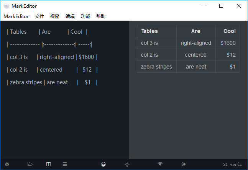
Task: Expand the 编辑 menu
Action: 70,16
